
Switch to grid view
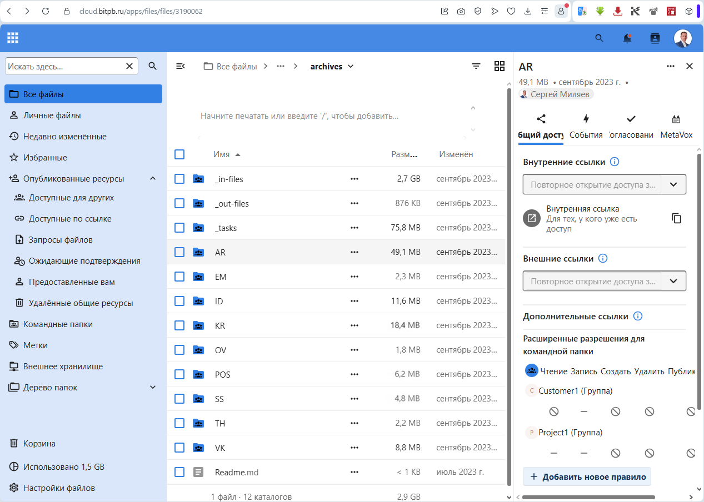[500, 66]
